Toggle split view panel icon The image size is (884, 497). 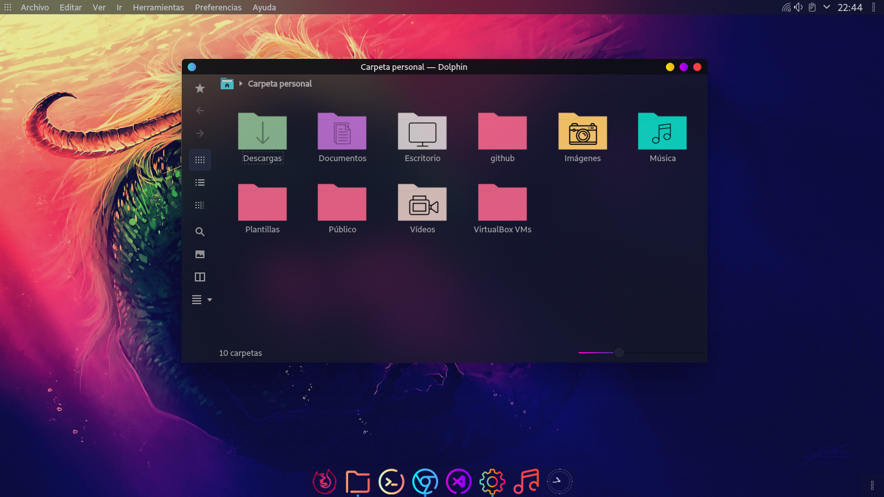(200, 277)
